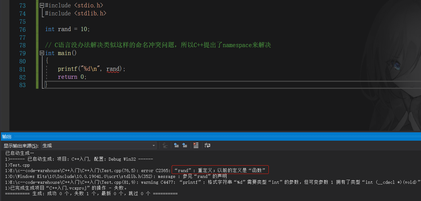Image resolution: width=421 pixels, height=201 pixels.
Task: Toggle word wrap in the output pane
Action: point(207,145)
